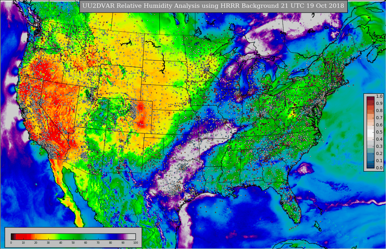Screen dimensions: 386x249
Task: Click the "70" tick label on the humidity scale
Action: (98, 243)
